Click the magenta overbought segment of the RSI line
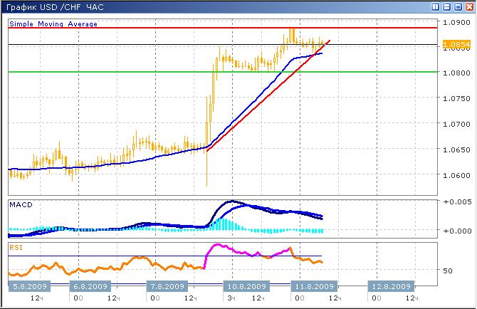Screen dimensions: 477x309 tap(235, 251)
